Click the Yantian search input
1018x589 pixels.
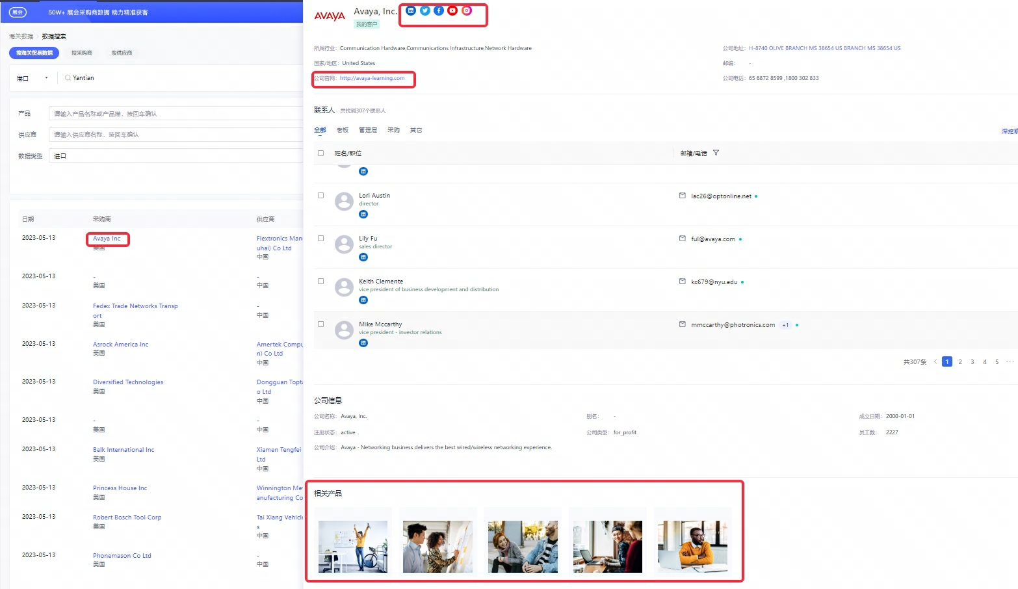coord(182,78)
